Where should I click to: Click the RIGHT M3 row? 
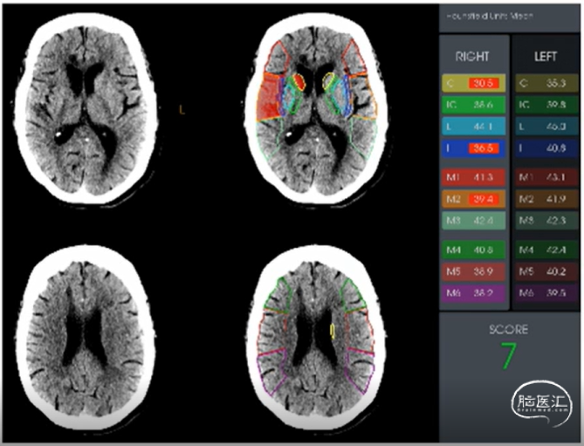pyautogui.click(x=473, y=221)
